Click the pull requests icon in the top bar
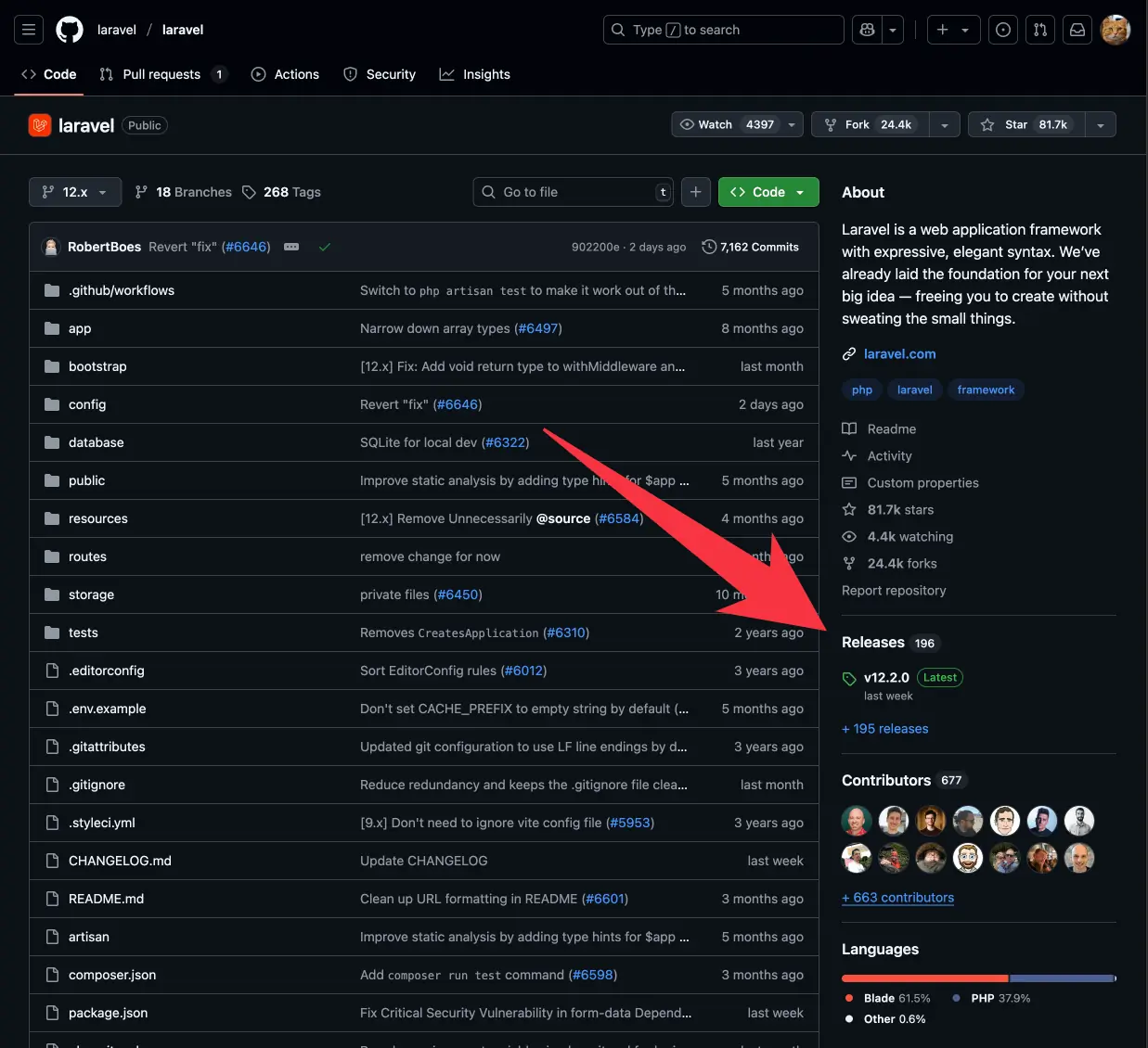The height and width of the screenshot is (1048, 1148). pos(1039,29)
